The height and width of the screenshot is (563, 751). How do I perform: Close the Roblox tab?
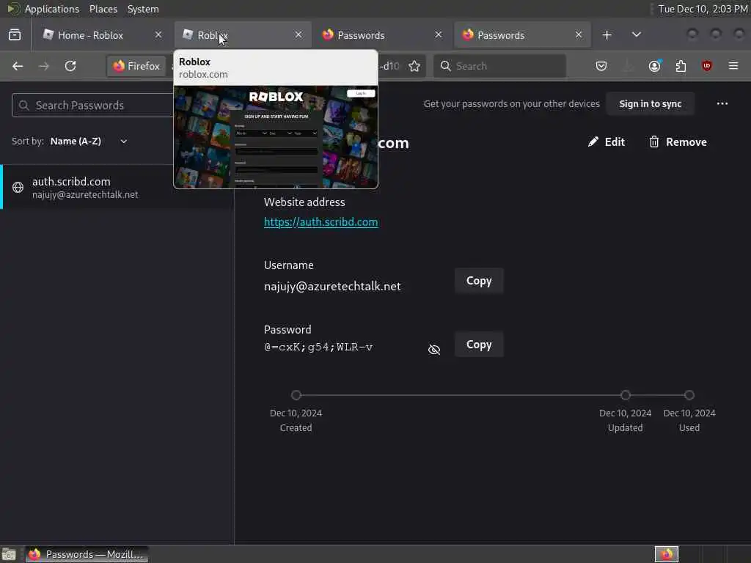point(298,35)
